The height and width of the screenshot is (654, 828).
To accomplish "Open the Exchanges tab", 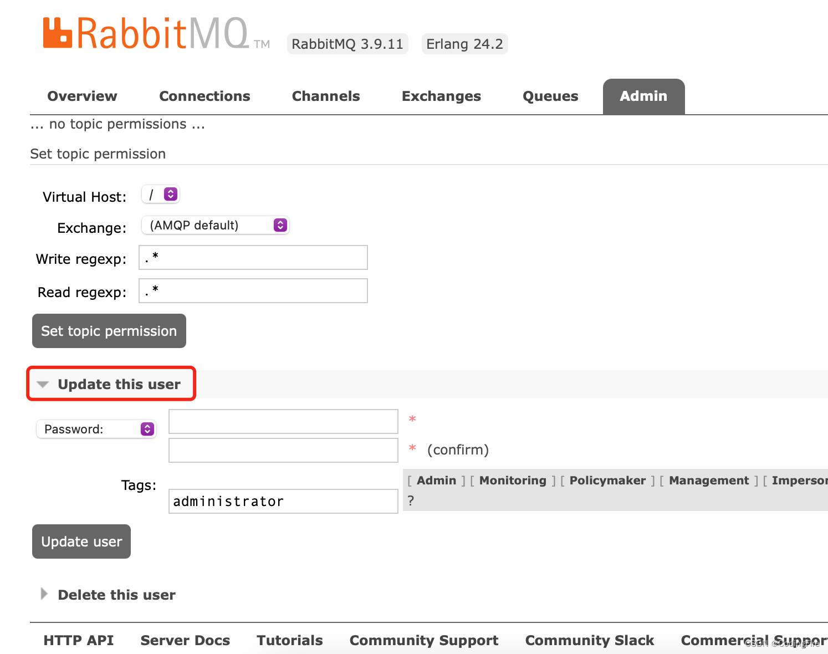I will click(x=441, y=96).
